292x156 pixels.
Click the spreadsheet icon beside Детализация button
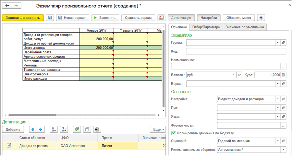pyautogui.click(x=161, y=18)
